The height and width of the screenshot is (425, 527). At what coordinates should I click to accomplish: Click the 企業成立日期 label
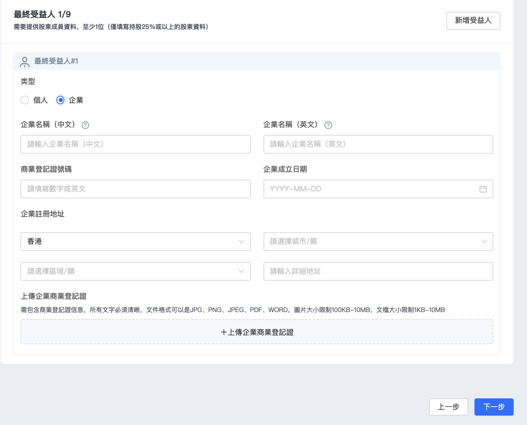[x=285, y=169]
